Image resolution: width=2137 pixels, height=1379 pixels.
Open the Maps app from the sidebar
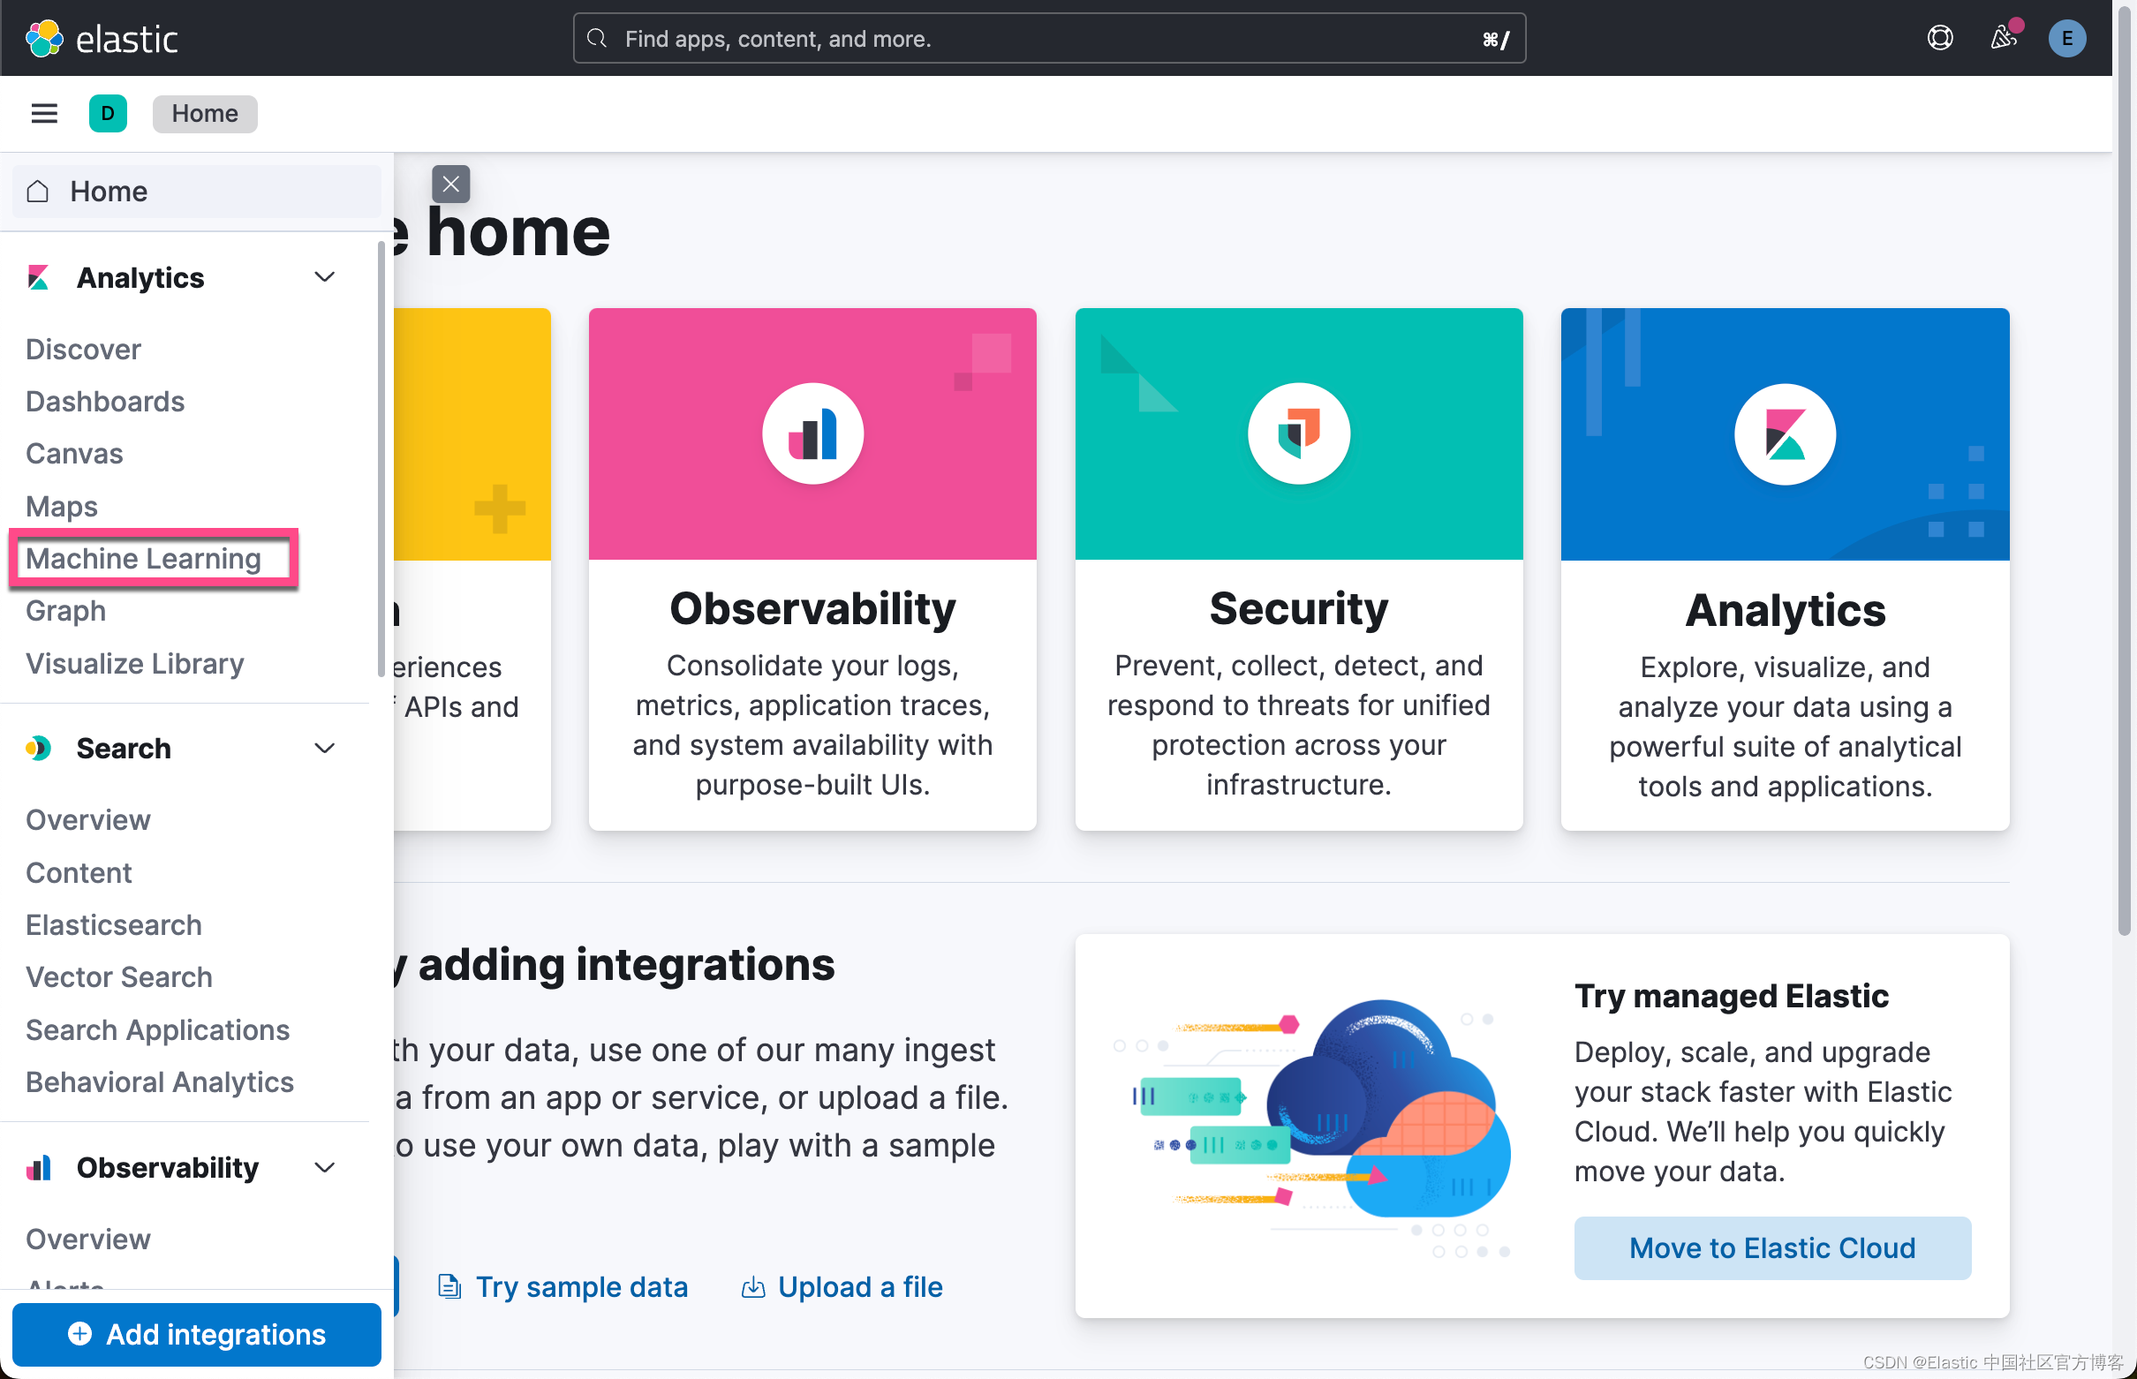click(x=61, y=506)
